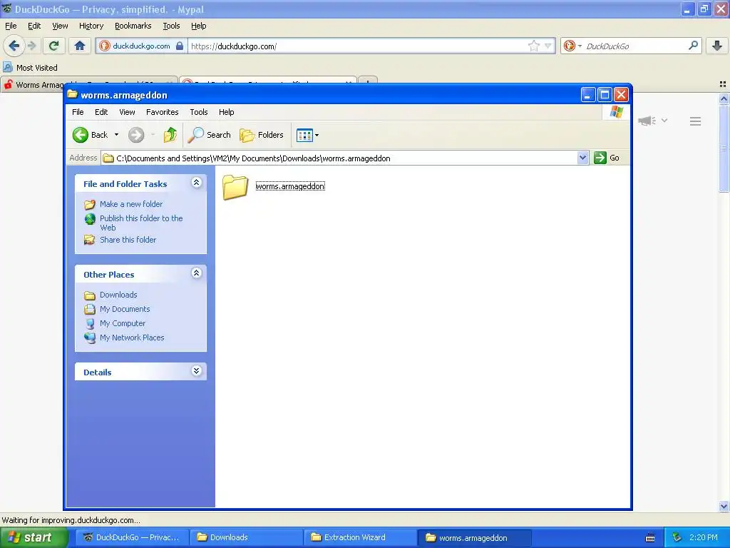Open the Views dropdown arrow
The height and width of the screenshot is (548, 730).
(317, 135)
